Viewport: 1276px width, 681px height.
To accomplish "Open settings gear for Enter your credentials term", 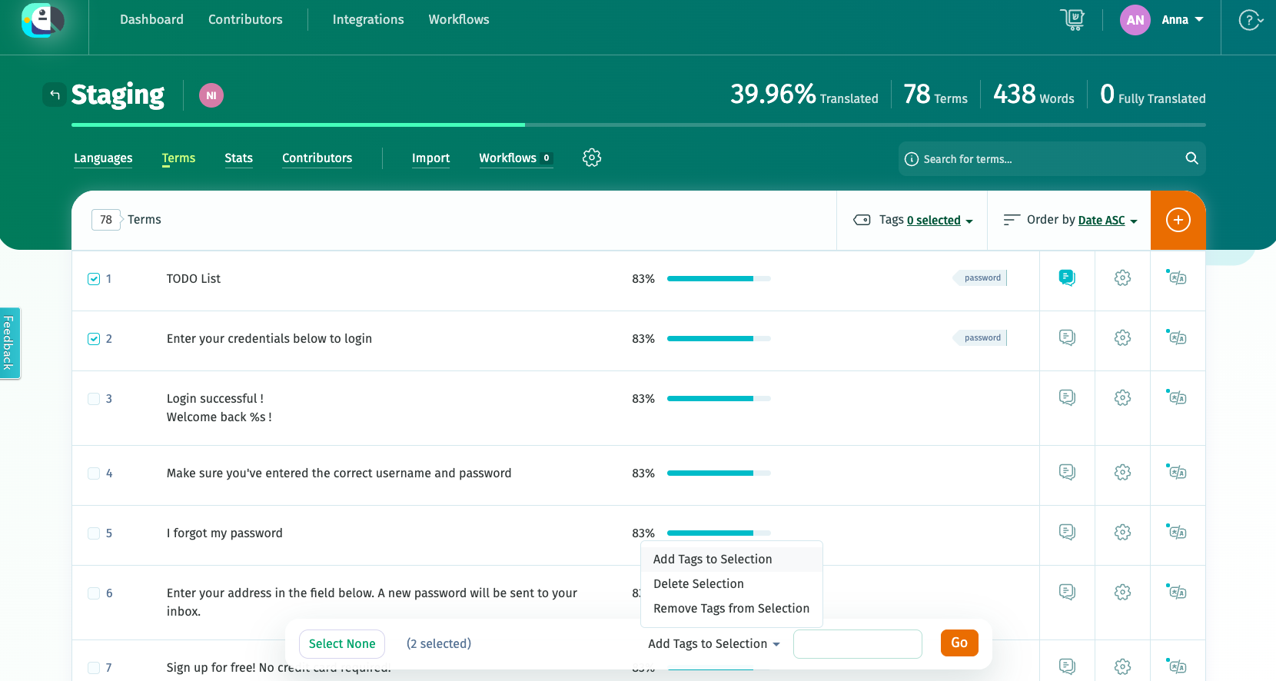I will (x=1122, y=337).
